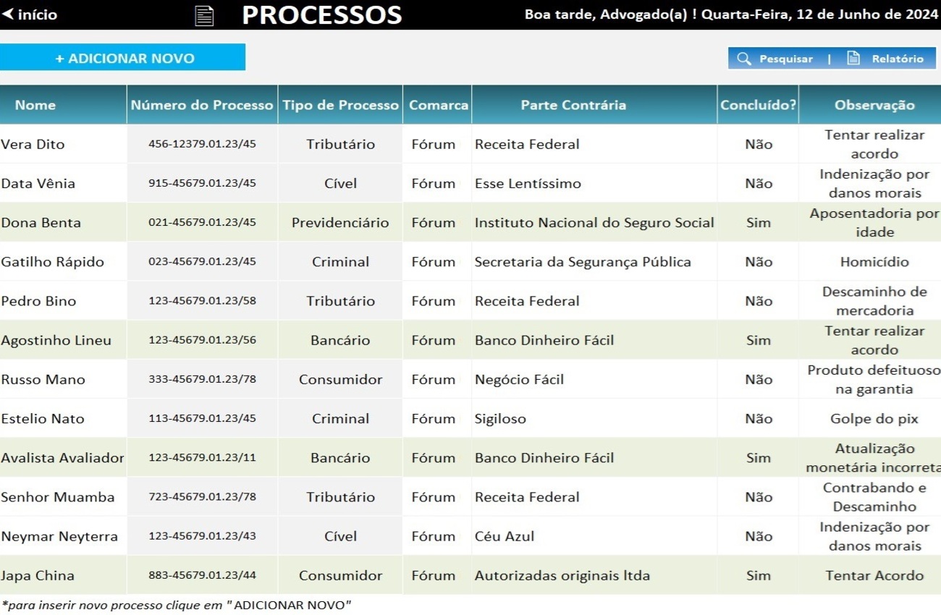The width and height of the screenshot is (941, 615).
Task: Click the Número do Processo column header
Action: [x=202, y=105]
